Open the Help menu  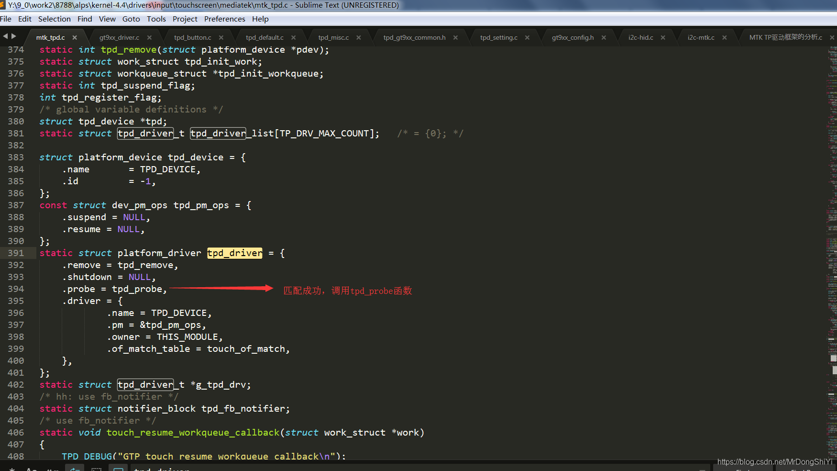261,19
